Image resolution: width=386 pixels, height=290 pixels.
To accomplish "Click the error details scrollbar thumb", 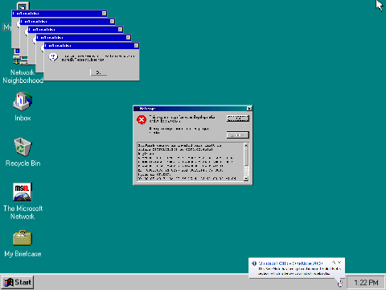I will (246, 157).
